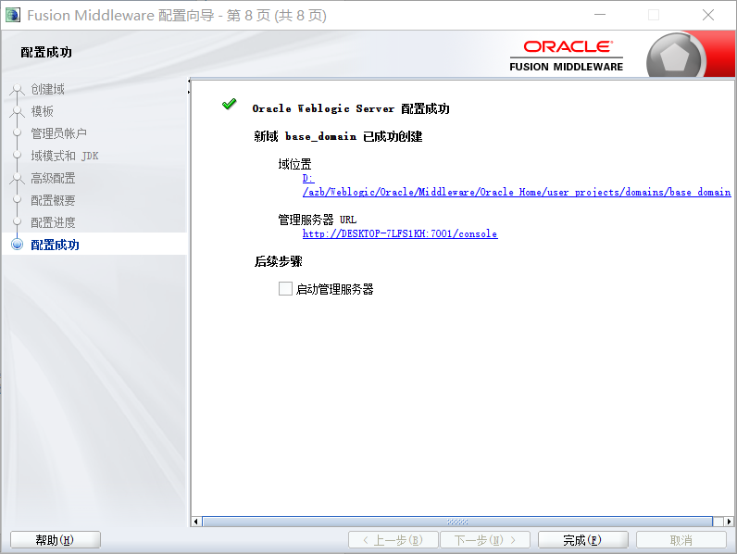737x554 pixels.
Task: Click the '管理服务器 URL' label
Action: point(318,220)
